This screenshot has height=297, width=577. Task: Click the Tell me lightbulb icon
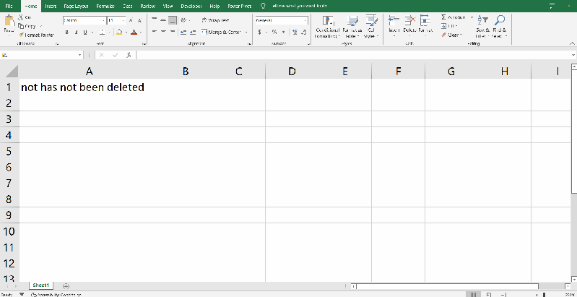click(263, 6)
